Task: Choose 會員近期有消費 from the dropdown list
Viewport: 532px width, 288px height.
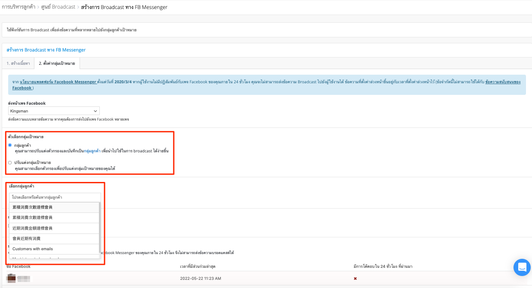Action: (x=54, y=239)
